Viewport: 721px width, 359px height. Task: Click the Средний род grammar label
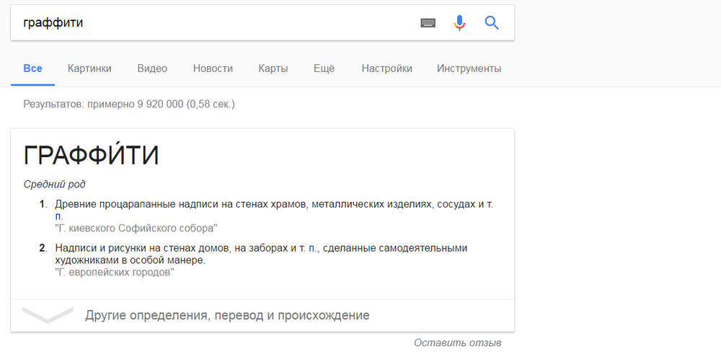55,185
